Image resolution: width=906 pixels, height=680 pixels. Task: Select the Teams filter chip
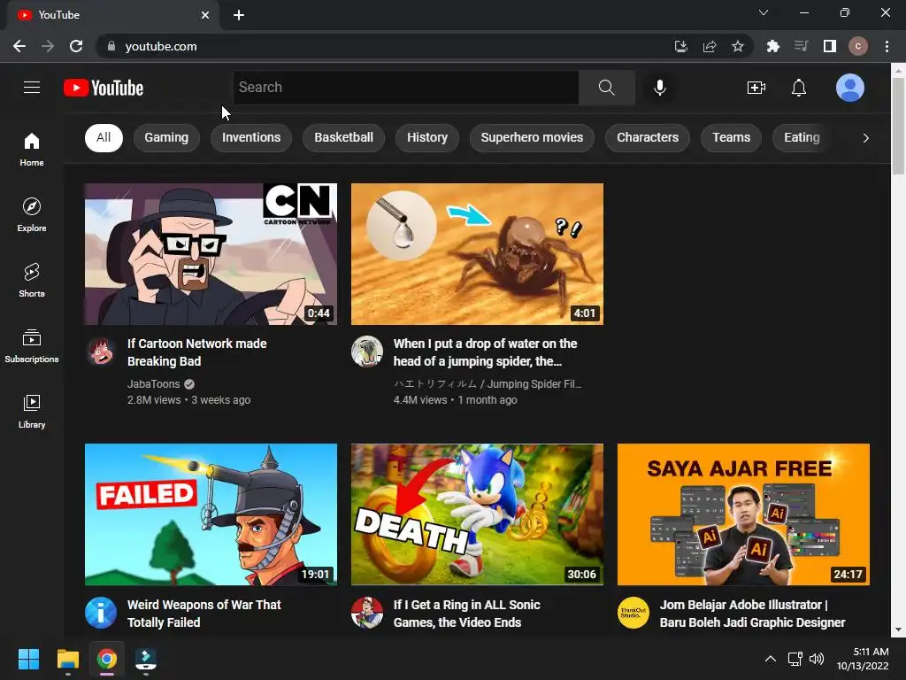tap(731, 137)
